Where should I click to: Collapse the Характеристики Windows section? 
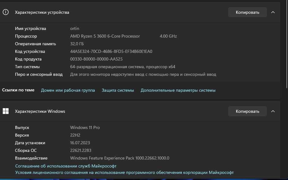(x=273, y=111)
